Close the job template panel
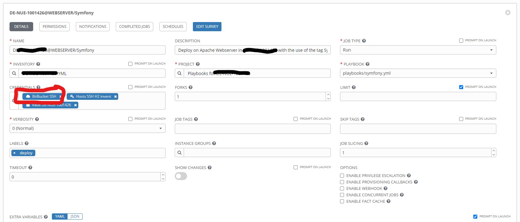 click(x=508, y=13)
